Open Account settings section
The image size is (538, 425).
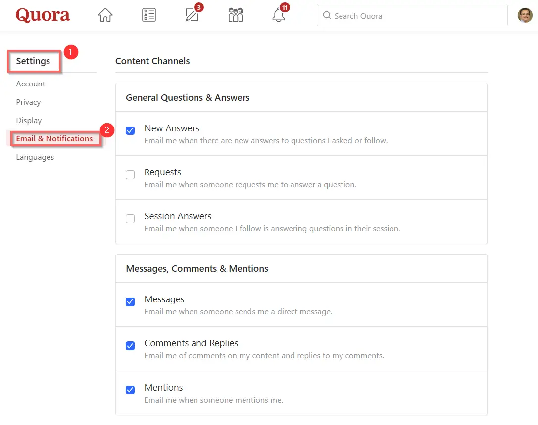[31, 84]
